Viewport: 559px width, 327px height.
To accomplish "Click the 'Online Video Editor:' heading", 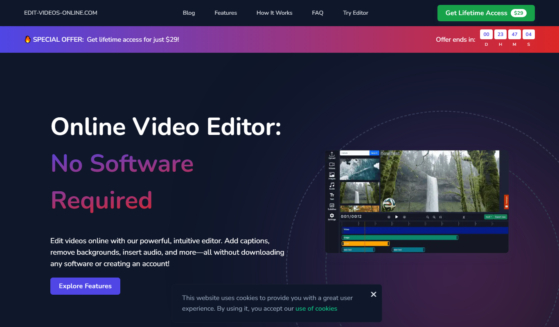I will click(x=166, y=126).
